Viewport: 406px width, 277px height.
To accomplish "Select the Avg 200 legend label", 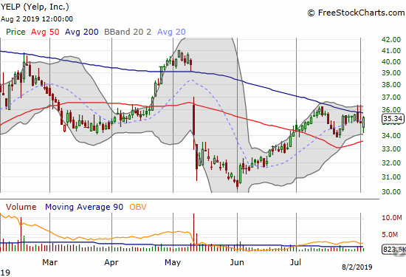I will click(81, 32).
